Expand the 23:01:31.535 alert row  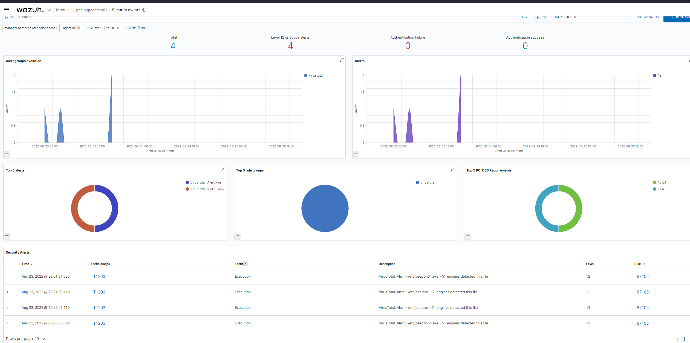pos(7,277)
